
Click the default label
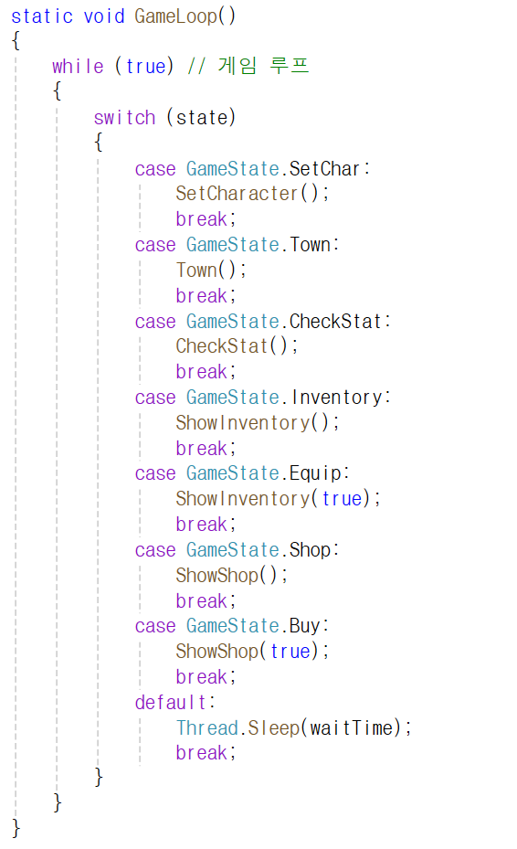[x=171, y=703]
